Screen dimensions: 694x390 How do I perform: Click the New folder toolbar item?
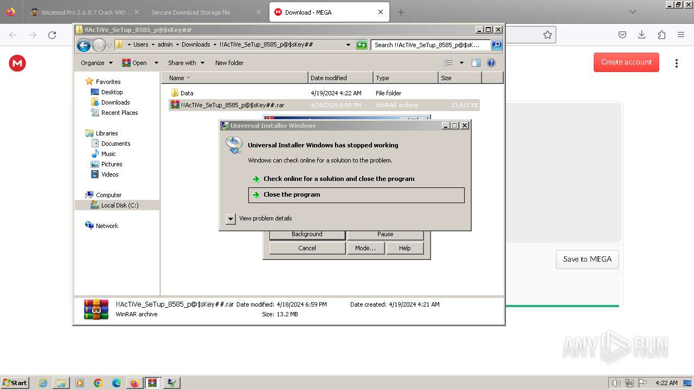[x=229, y=63]
